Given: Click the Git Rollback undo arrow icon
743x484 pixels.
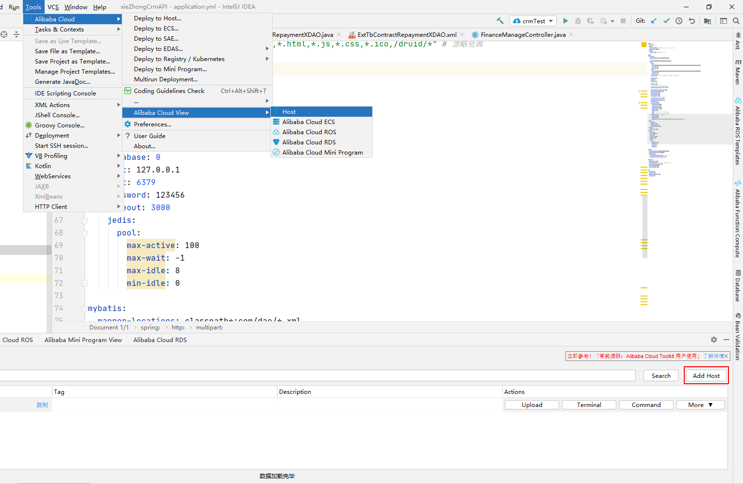Looking at the screenshot, I should pyautogui.click(x=692, y=21).
